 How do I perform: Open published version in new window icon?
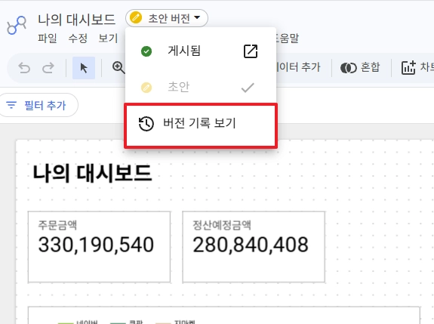click(251, 51)
